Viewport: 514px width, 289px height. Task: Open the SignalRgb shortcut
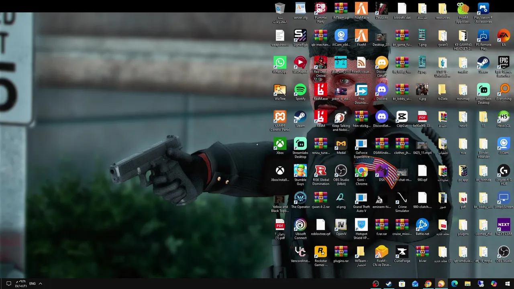[x=300, y=38]
